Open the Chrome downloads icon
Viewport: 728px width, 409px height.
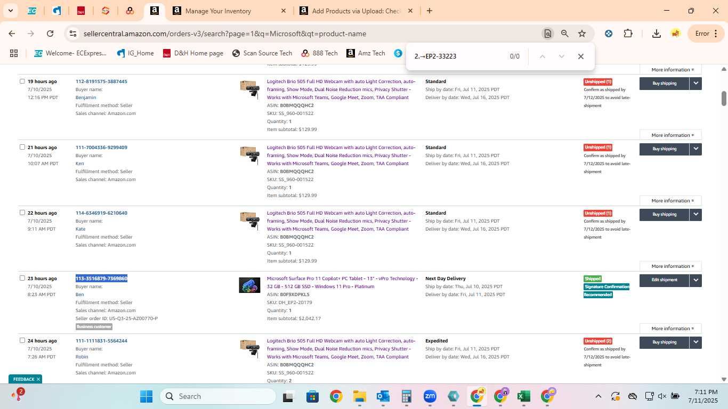point(657,34)
